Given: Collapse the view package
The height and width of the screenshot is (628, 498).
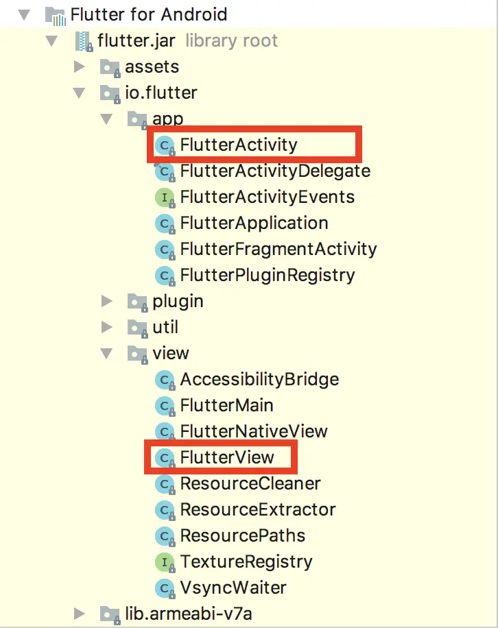Looking at the screenshot, I should pyautogui.click(x=106, y=354).
